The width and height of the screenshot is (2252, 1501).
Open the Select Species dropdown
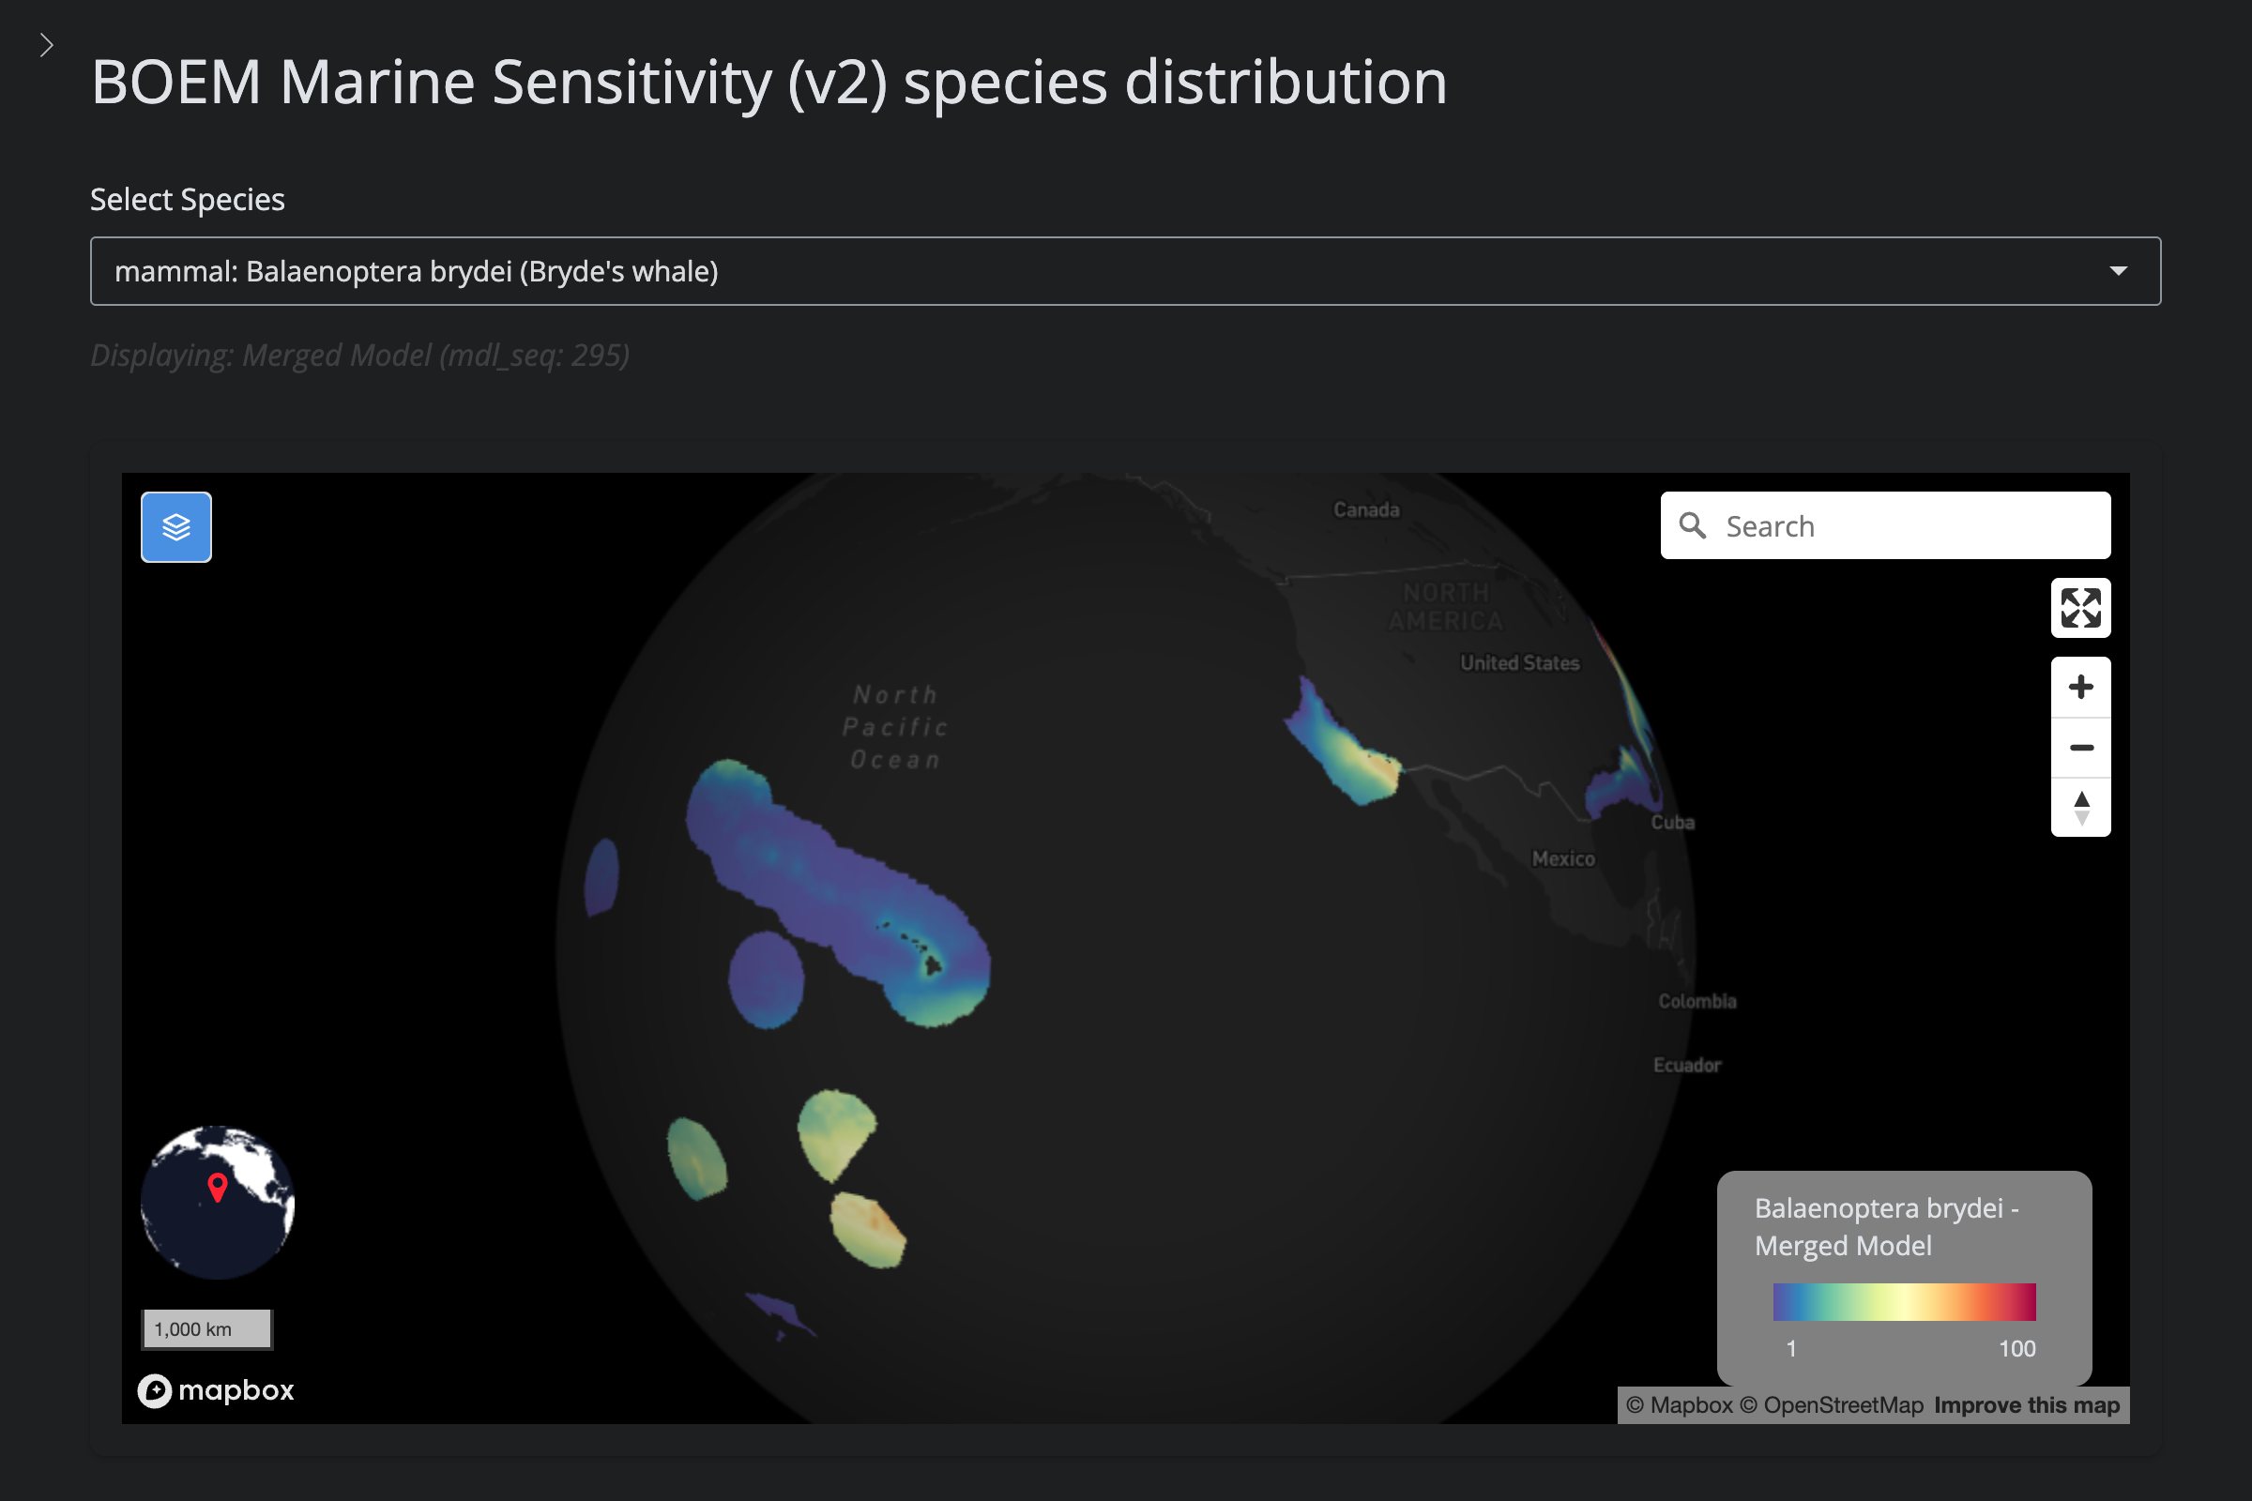(x=1124, y=271)
